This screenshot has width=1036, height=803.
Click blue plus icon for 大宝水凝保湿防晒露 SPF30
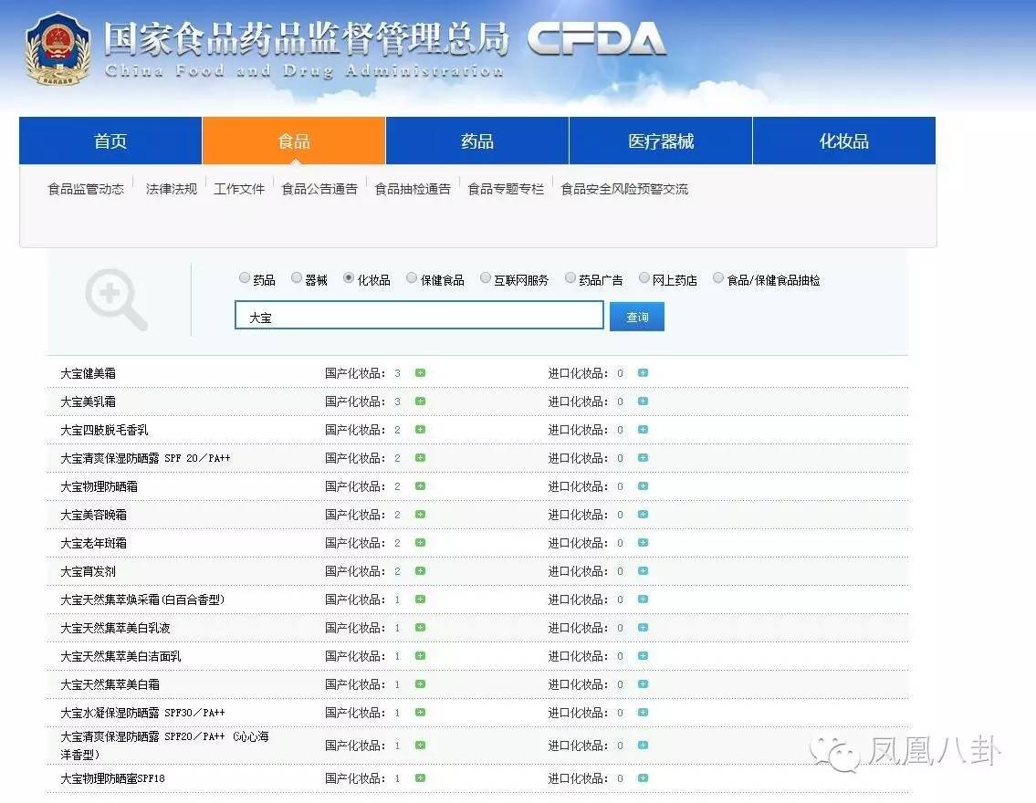click(643, 713)
